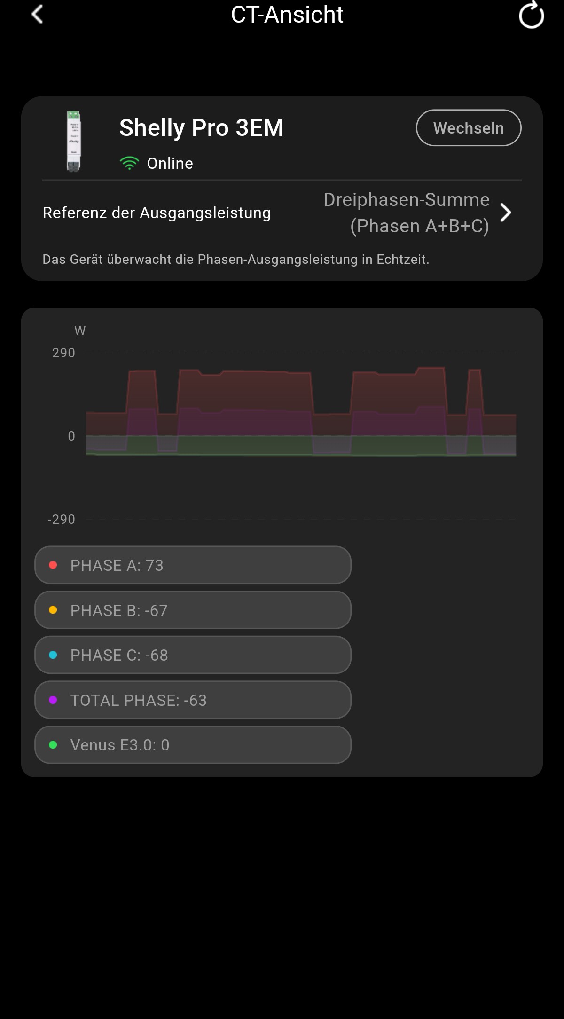Image resolution: width=564 pixels, height=1019 pixels.
Task: Click the cyan Phase C color dot
Action: (x=53, y=655)
